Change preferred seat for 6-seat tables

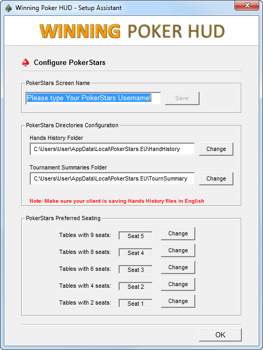click(178, 267)
